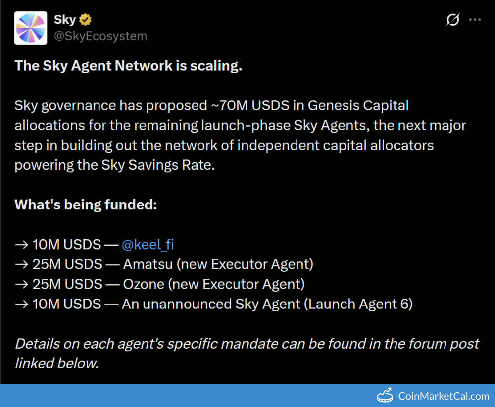This screenshot has width=495, height=407.
Task: Click the arrow bullet before Launch Agent 6 entry
Action: click(x=22, y=304)
